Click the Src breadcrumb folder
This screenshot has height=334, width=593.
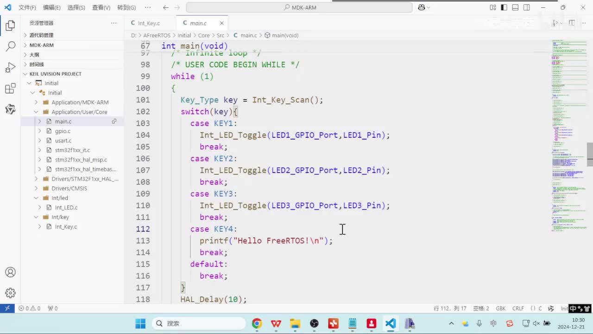220,35
